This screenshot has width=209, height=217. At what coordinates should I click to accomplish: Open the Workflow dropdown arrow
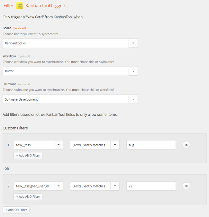[x=133, y=71]
